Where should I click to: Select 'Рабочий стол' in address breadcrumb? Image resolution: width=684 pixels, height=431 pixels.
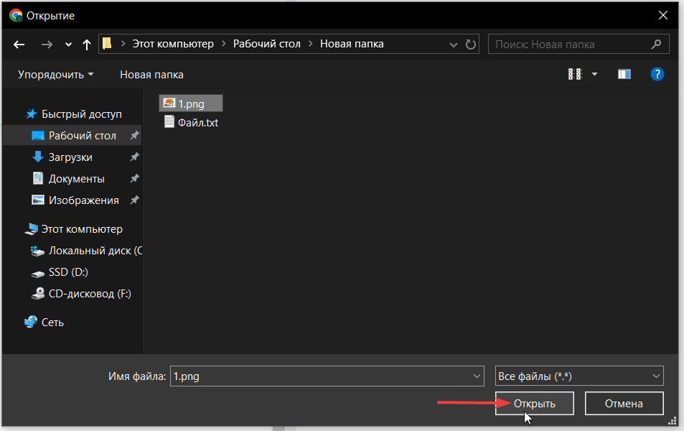tap(266, 44)
